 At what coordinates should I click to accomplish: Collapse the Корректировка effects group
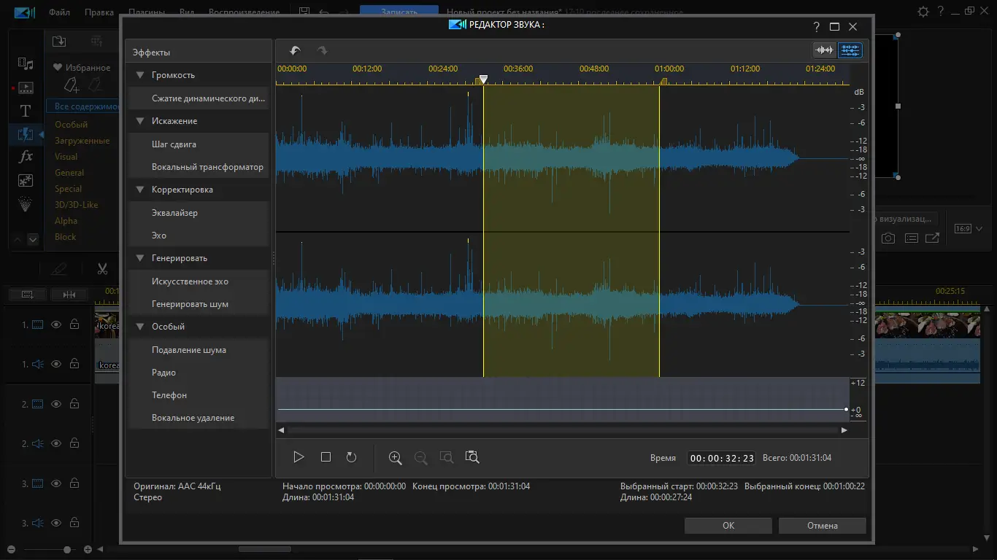[x=140, y=190]
